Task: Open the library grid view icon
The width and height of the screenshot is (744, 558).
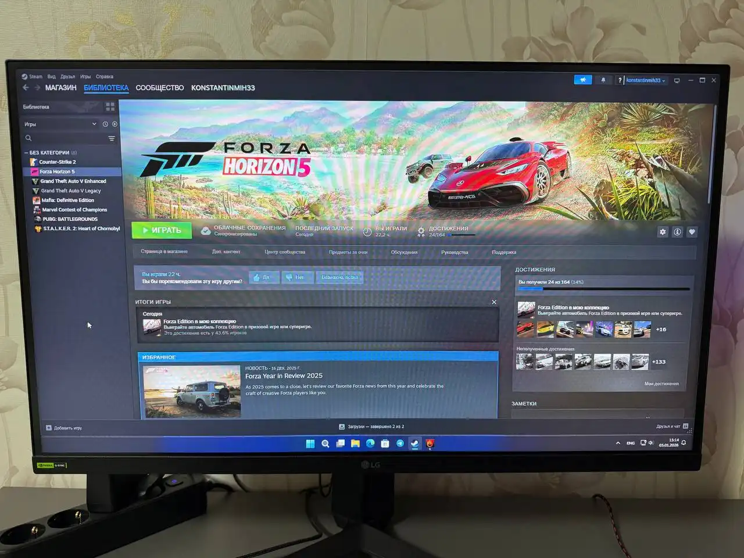Action: pyautogui.click(x=109, y=106)
